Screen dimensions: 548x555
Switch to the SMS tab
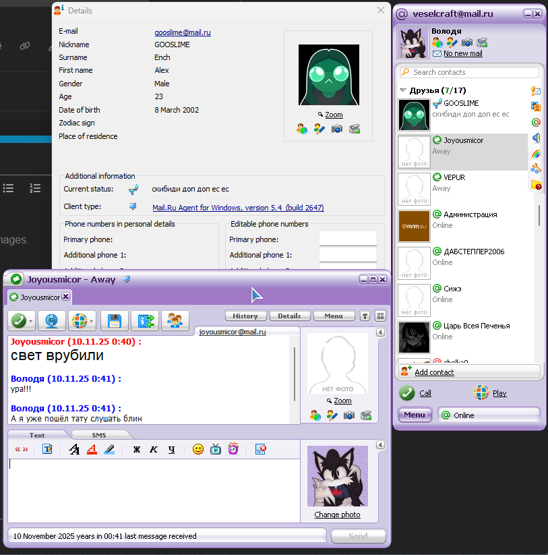click(x=99, y=435)
